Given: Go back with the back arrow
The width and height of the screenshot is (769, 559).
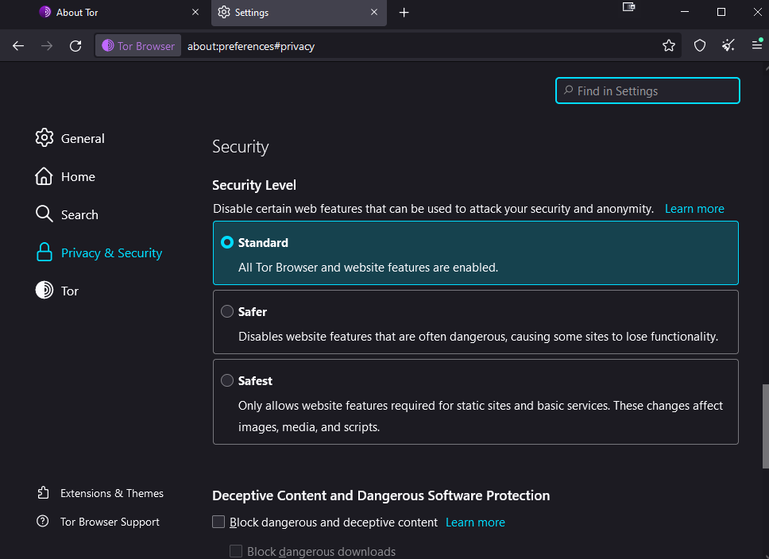Looking at the screenshot, I should coord(18,46).
